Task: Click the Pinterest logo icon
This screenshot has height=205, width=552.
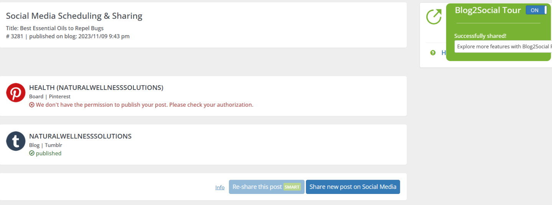Action: tap(16, 93)
